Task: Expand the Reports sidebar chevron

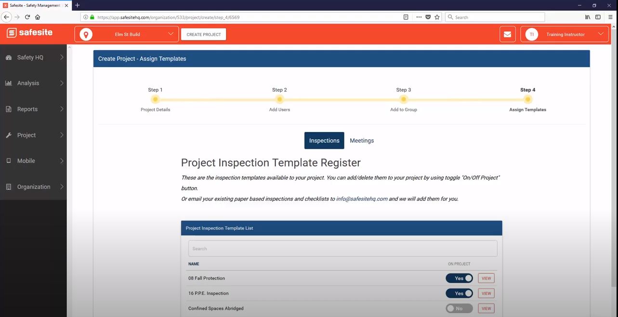Action: 62,109
